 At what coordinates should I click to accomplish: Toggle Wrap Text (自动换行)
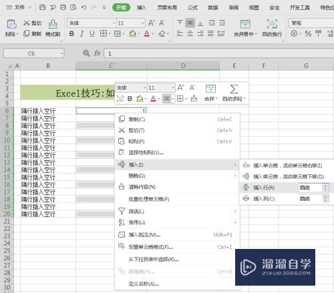(x=272, y=28)
